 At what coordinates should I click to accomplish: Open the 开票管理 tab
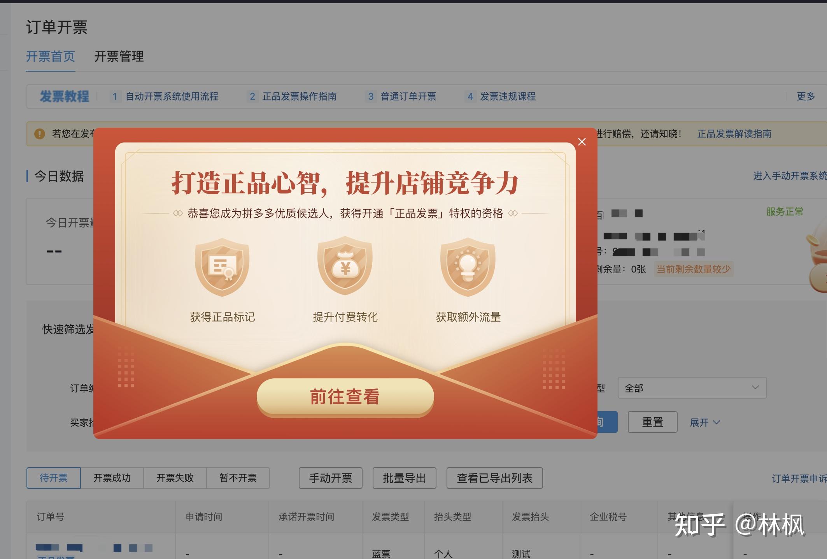[119, 56]
